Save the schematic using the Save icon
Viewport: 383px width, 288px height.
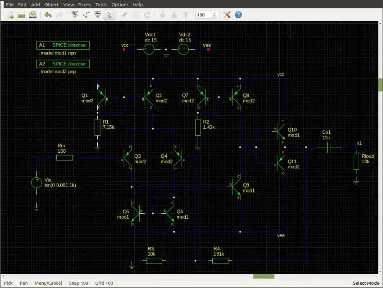[33, 15]
